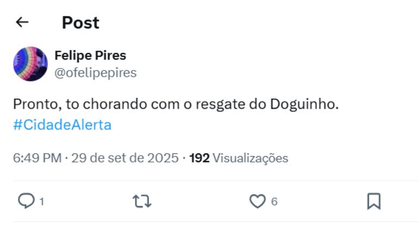Open the Felipe Pires display name link
The width and height of the screenshot is (419, 235).
point(90,55)
